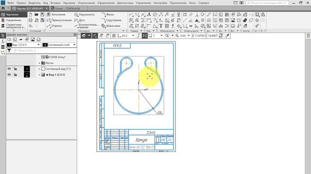
Task: Expand the Обозначения panel group arrow
Action: pos(177,31)
